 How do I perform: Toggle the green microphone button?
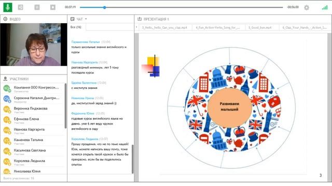pyautogui.click(x=8, y=7)
